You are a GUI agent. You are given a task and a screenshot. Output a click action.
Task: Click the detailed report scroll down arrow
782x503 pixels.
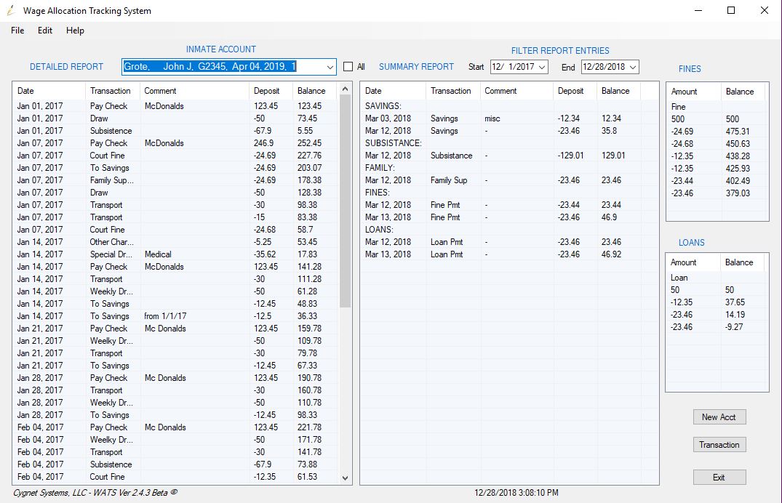[345, 478]
